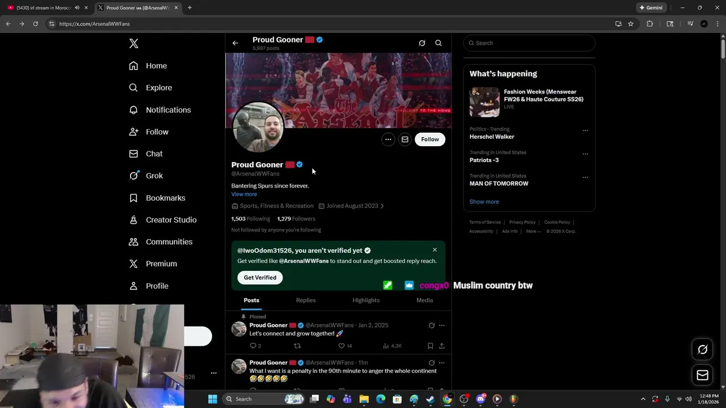Image resolution: width=726 pixels, height=408 pixels.
Task: Open Notifications in the sidebar
Action: click(x=160, y=110)
